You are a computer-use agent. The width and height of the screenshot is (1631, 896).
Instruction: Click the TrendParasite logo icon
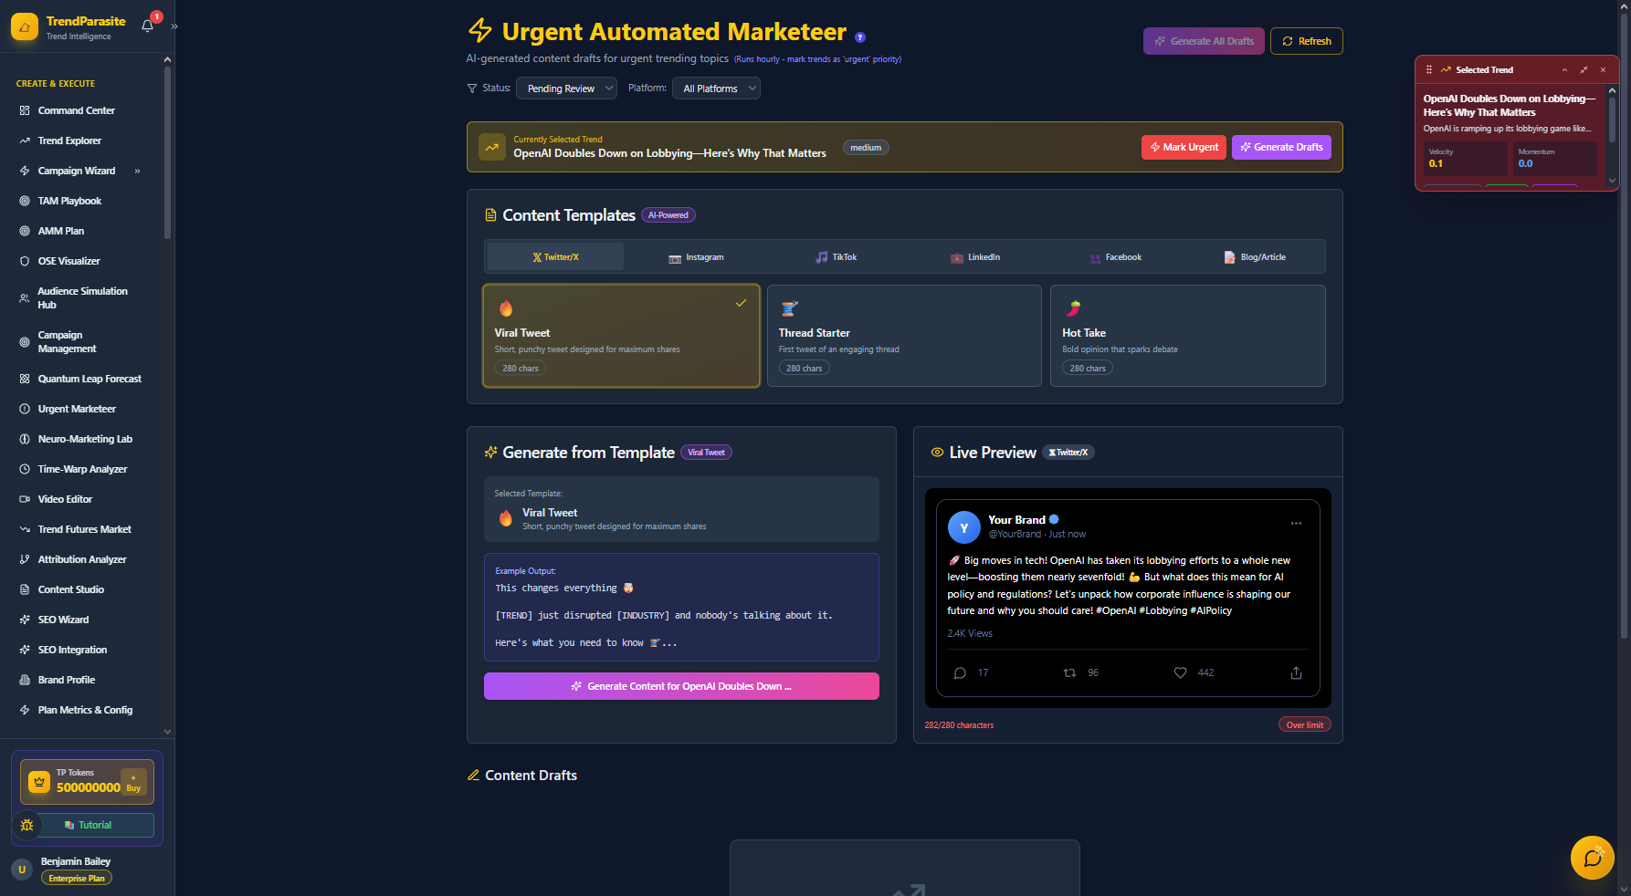point(25,26)
